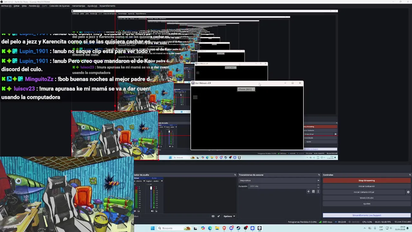Open the Options dropdown in audio mixer toolbar
412x232 pixels.
[x=229, y=216]
